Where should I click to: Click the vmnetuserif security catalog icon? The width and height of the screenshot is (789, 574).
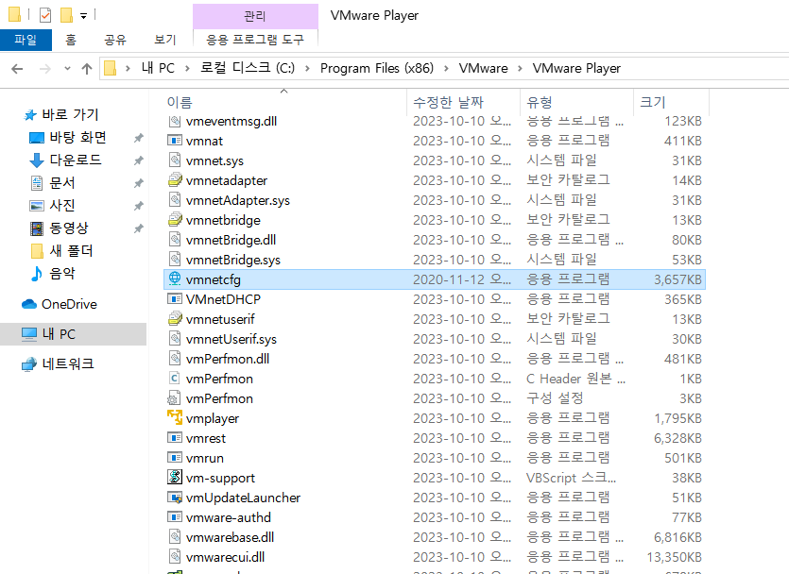pos(175,318)
